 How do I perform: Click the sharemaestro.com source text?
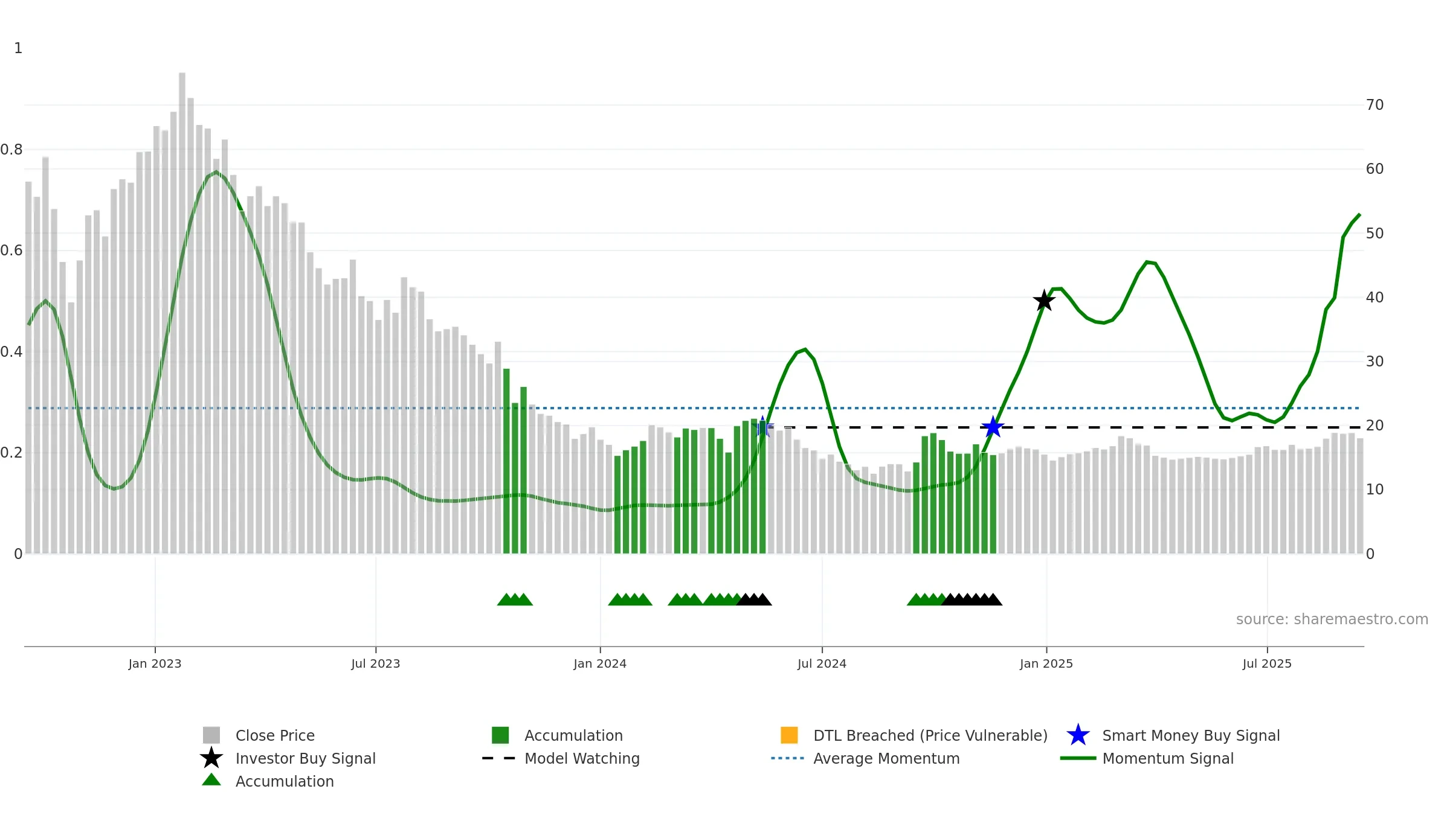pyautogui.click(x=1332, y=619)
